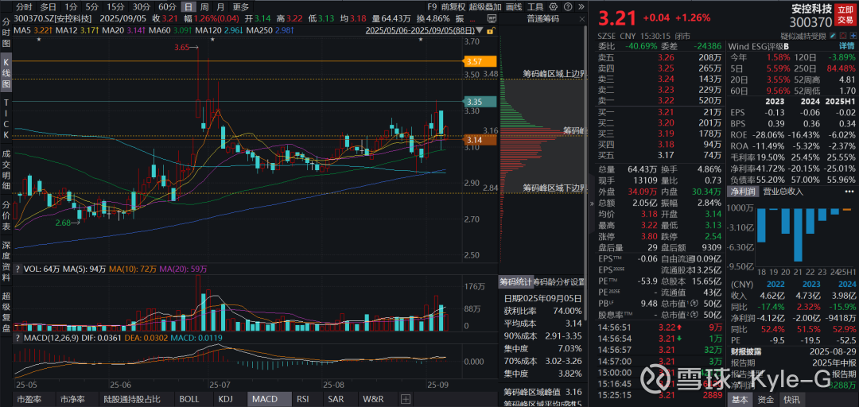Viewport: 859px width, 407px height.
Task: Select the 市净率 indicator tab
Action: point(72,399)
